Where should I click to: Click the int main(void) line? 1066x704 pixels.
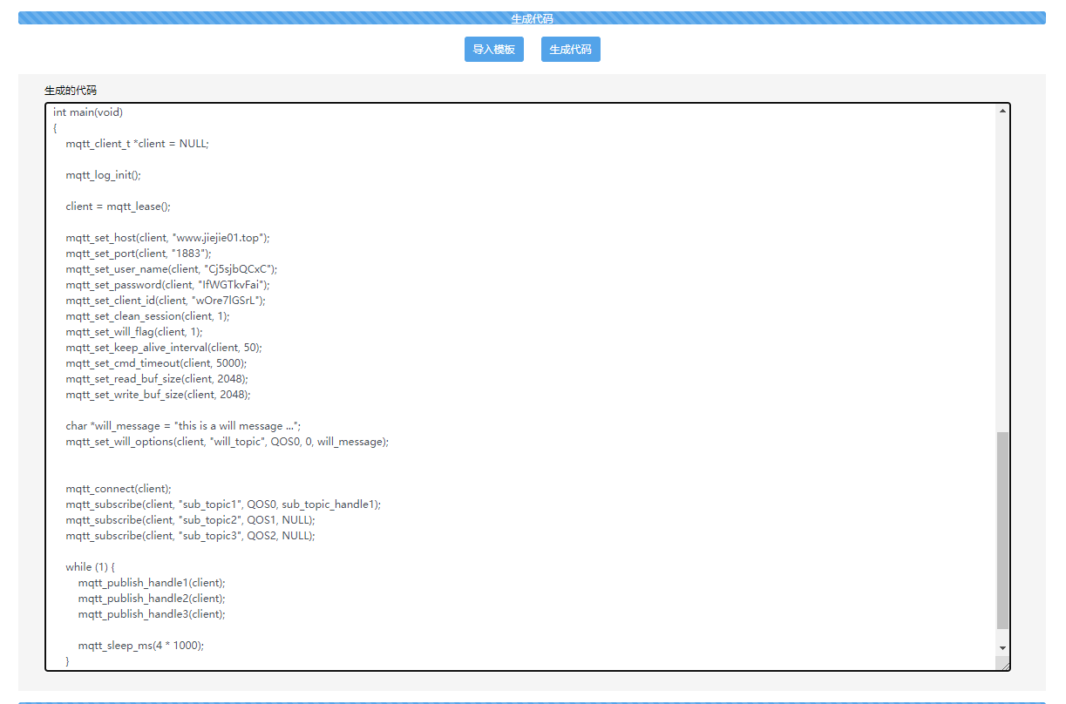(90, 112)
